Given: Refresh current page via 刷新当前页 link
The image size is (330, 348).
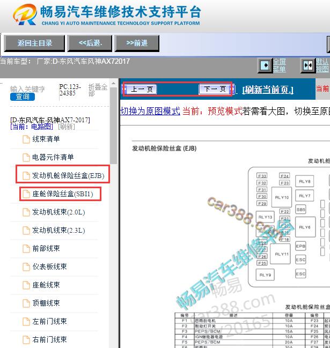Looking at the screenshot, I should [x=268, y=90].
